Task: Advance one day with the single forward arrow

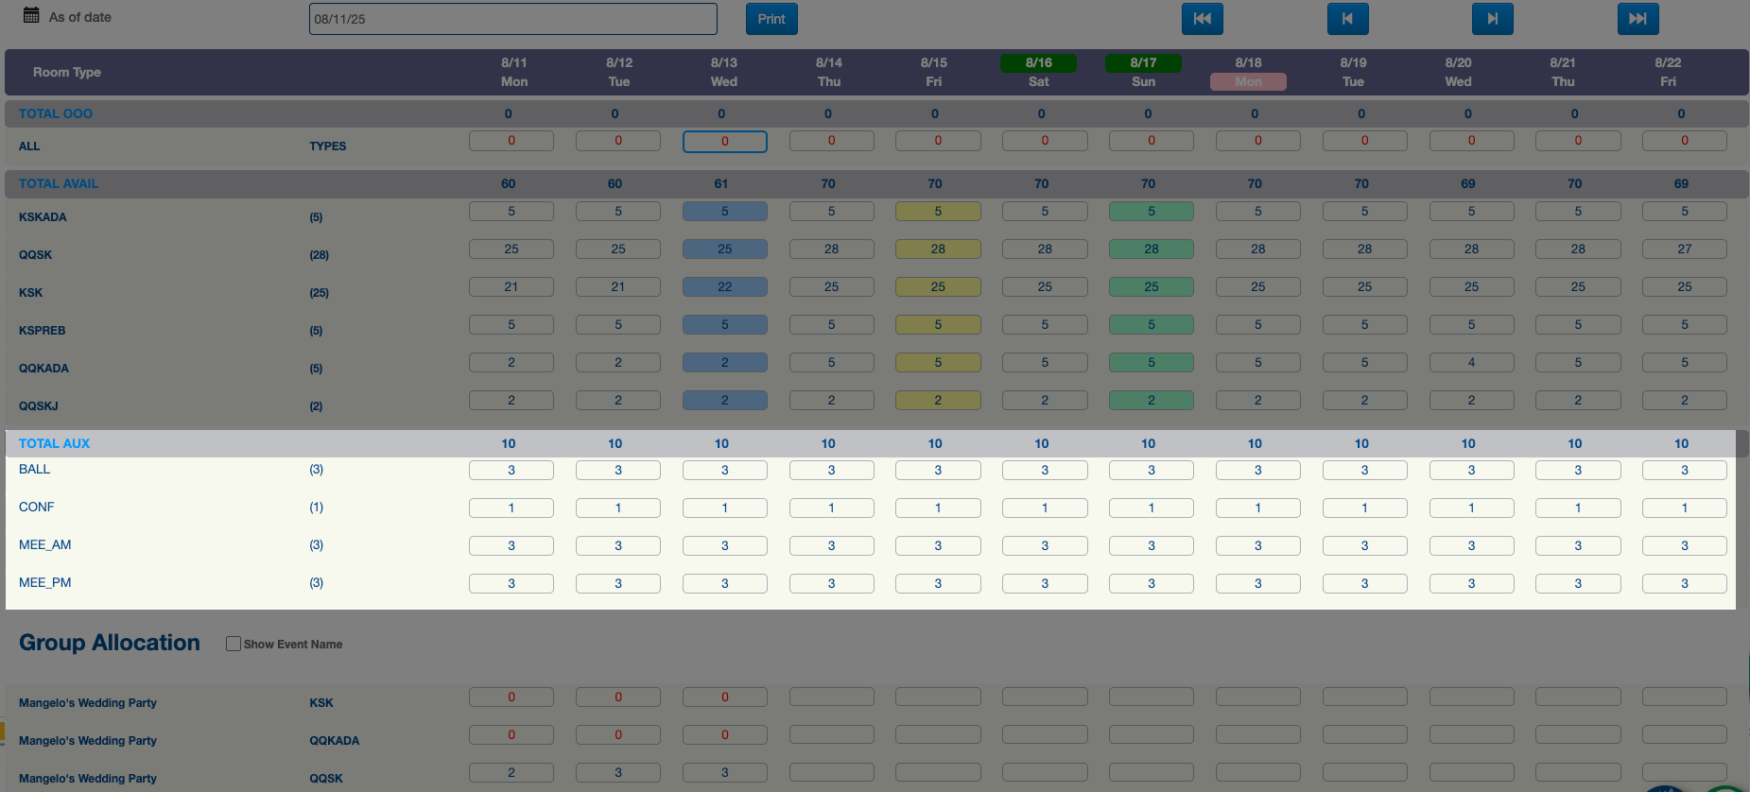Action: (x=1492, y=19)
